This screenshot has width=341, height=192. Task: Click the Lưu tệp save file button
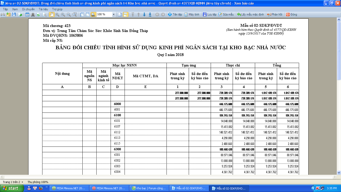[210, 14]
